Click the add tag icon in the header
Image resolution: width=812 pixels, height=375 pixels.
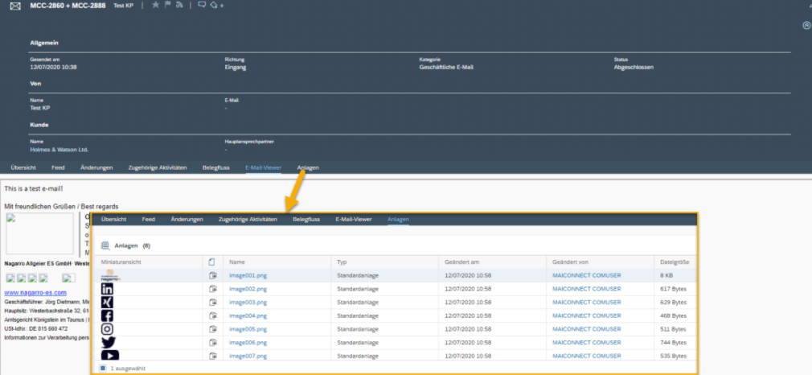pyautogui.click(x=215, y=6)
